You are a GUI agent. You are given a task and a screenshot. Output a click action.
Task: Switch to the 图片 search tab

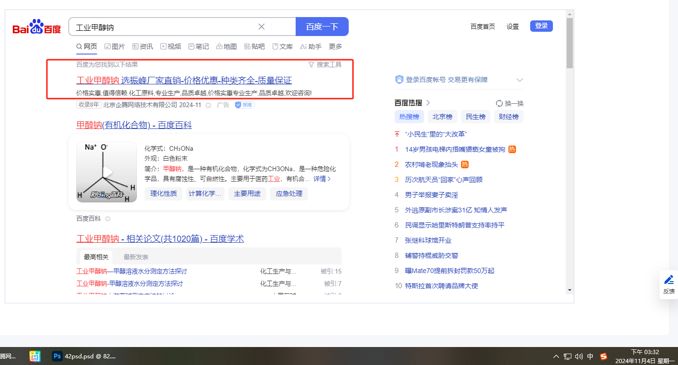[x=115, y=46]
